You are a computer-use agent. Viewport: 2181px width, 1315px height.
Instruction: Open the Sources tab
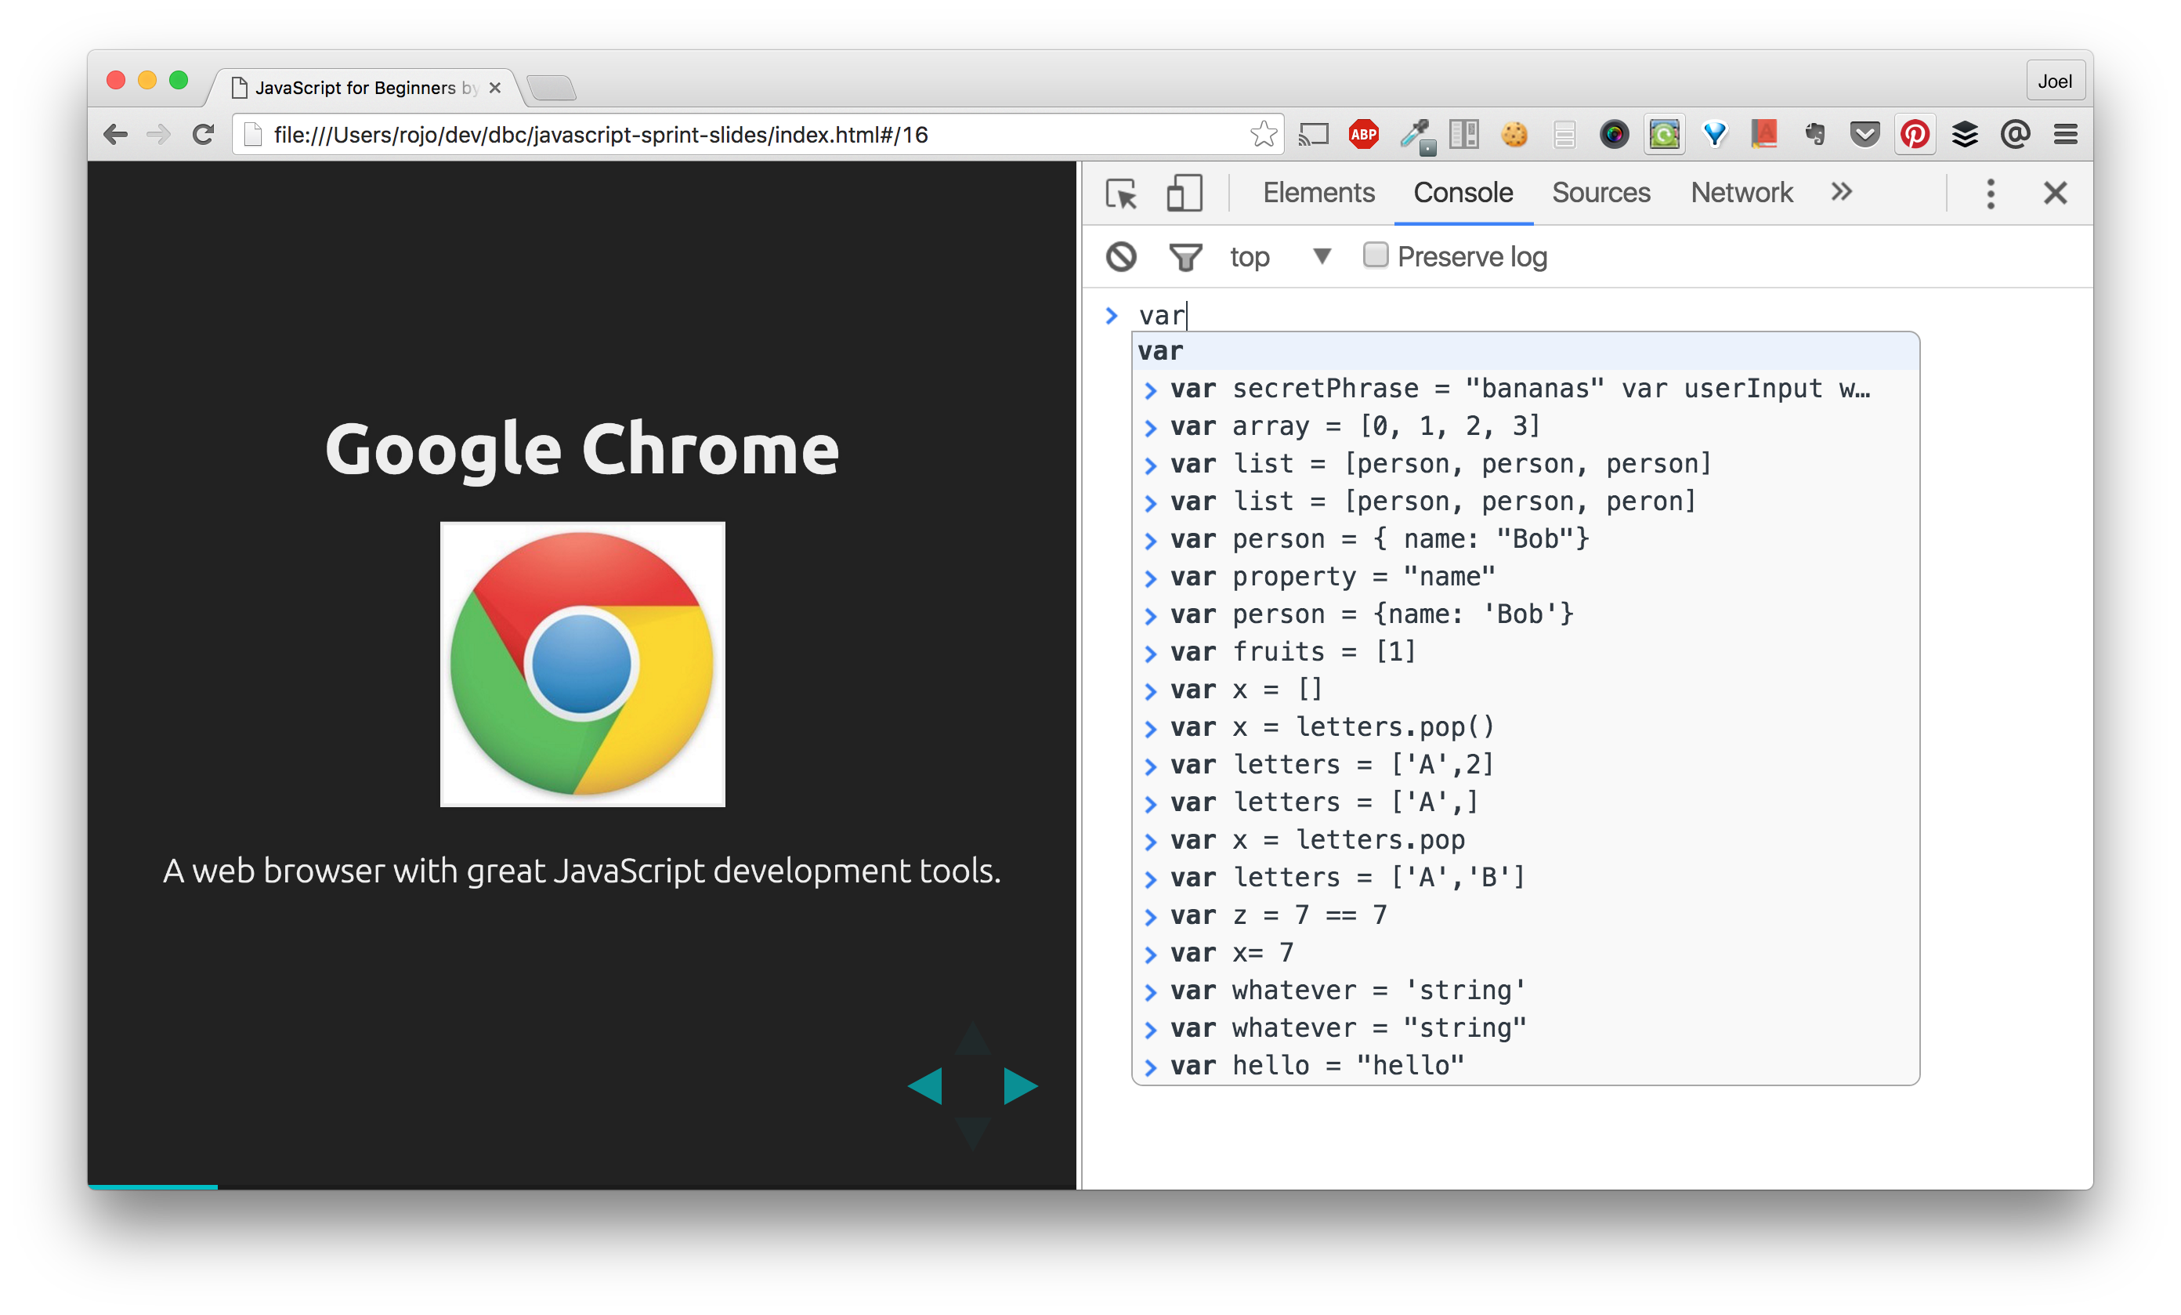pos(1600,192)
